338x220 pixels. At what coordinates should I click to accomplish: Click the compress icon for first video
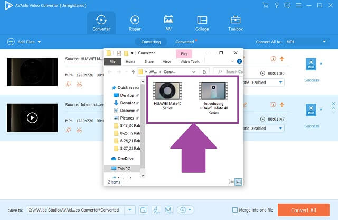coord(281,59)
